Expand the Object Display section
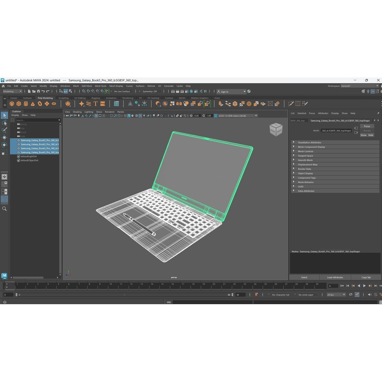Screen dimensions: 382x382 click(335, 173)
